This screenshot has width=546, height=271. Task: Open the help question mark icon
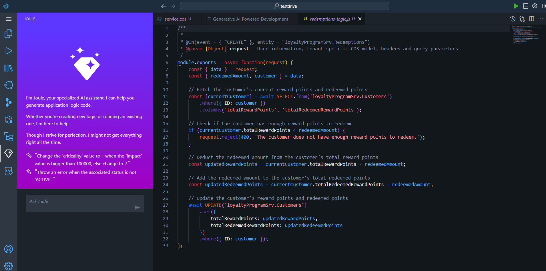(535, 6)
